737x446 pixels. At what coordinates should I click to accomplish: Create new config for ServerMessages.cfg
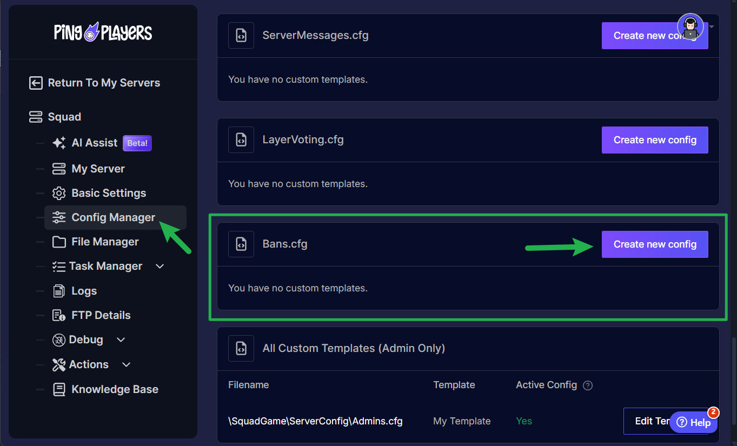click(x=655, y=36)
